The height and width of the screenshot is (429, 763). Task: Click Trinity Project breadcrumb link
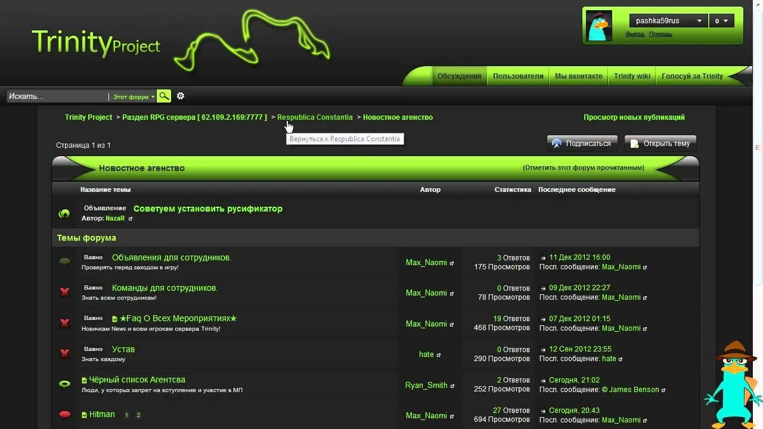(88, 117)
